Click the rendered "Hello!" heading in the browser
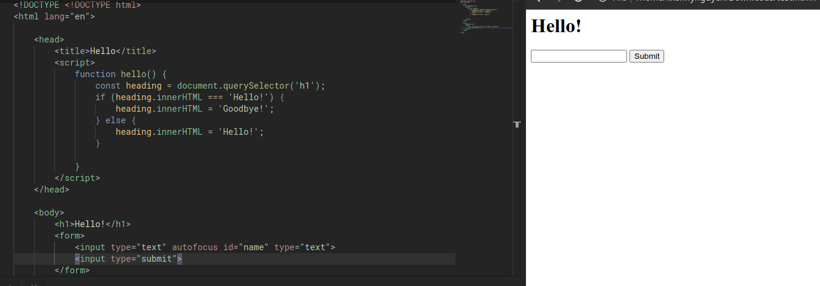Image resolution: width=820 pixels, height=286 pixels. (x=556, y=26)
